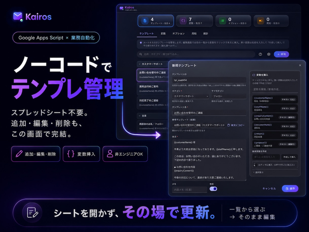Toggle the 有効 switch off
Viewport: 309px width, 232px height.
point(213,189)
